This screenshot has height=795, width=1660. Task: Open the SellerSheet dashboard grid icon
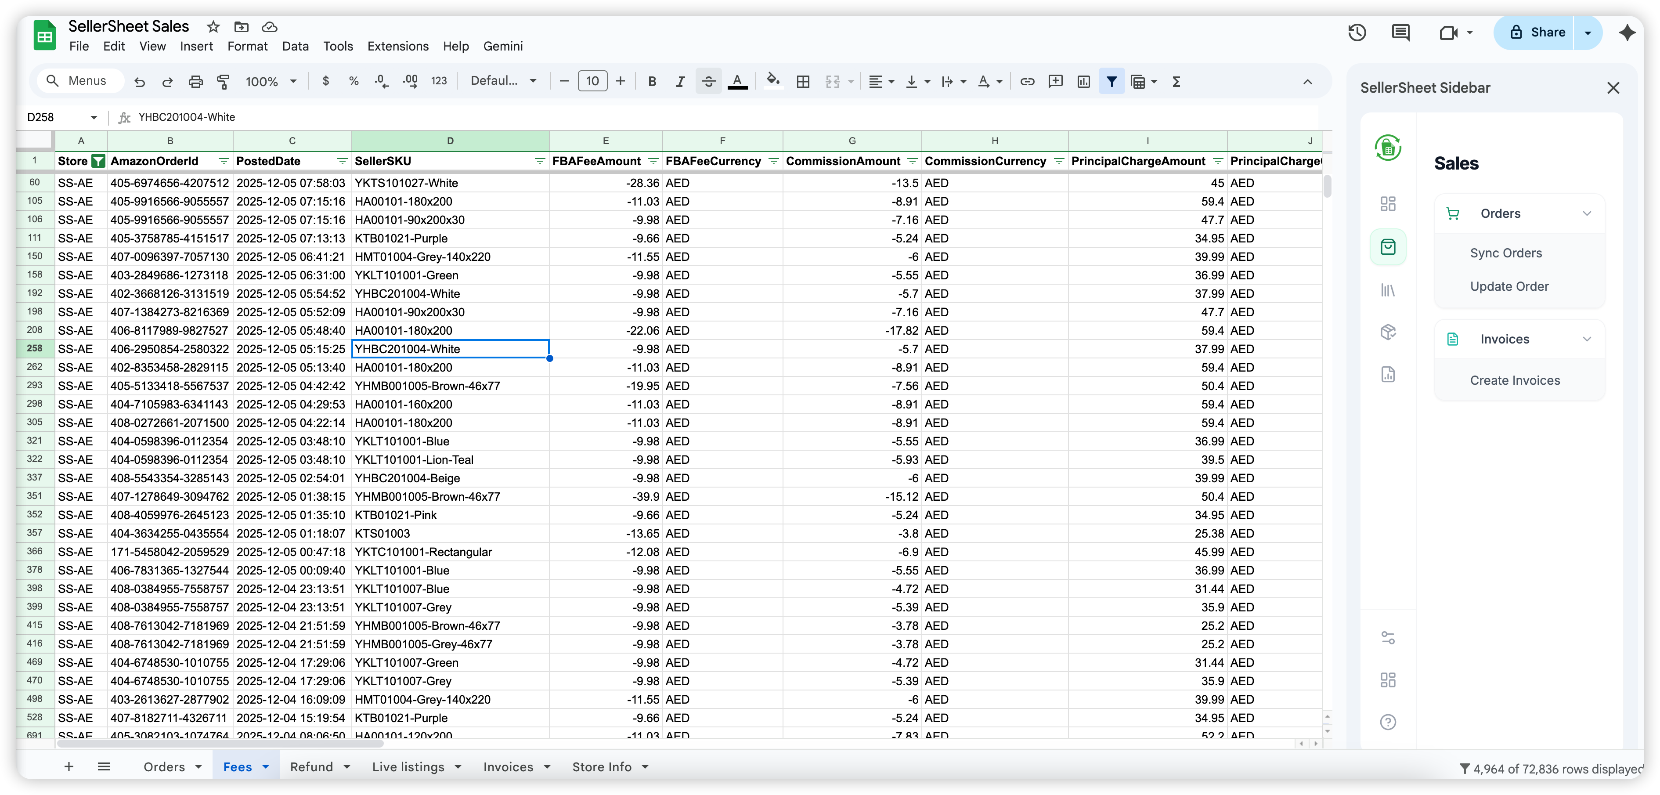pos(1388,204)
